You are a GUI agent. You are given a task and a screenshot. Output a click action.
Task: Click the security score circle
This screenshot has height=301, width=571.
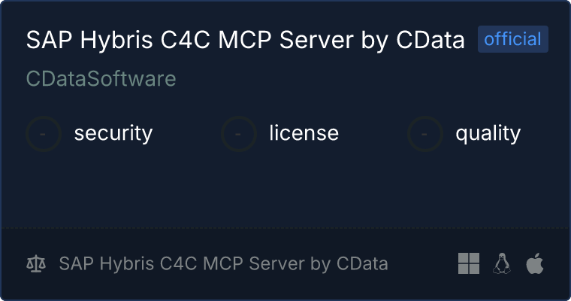click(x=44, y=134)
